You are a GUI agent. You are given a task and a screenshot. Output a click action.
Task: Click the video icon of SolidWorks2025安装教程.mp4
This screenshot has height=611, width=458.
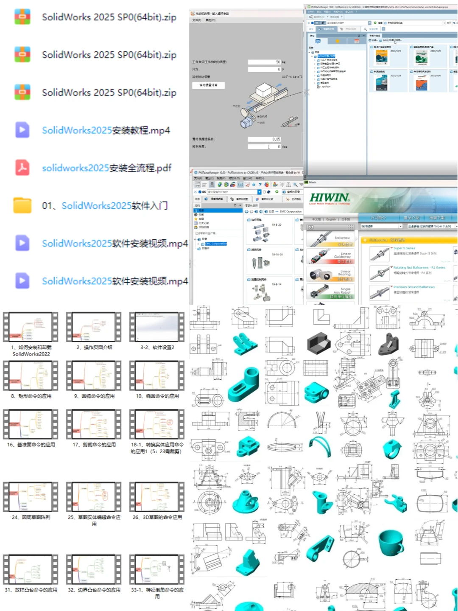coord(22,130)
